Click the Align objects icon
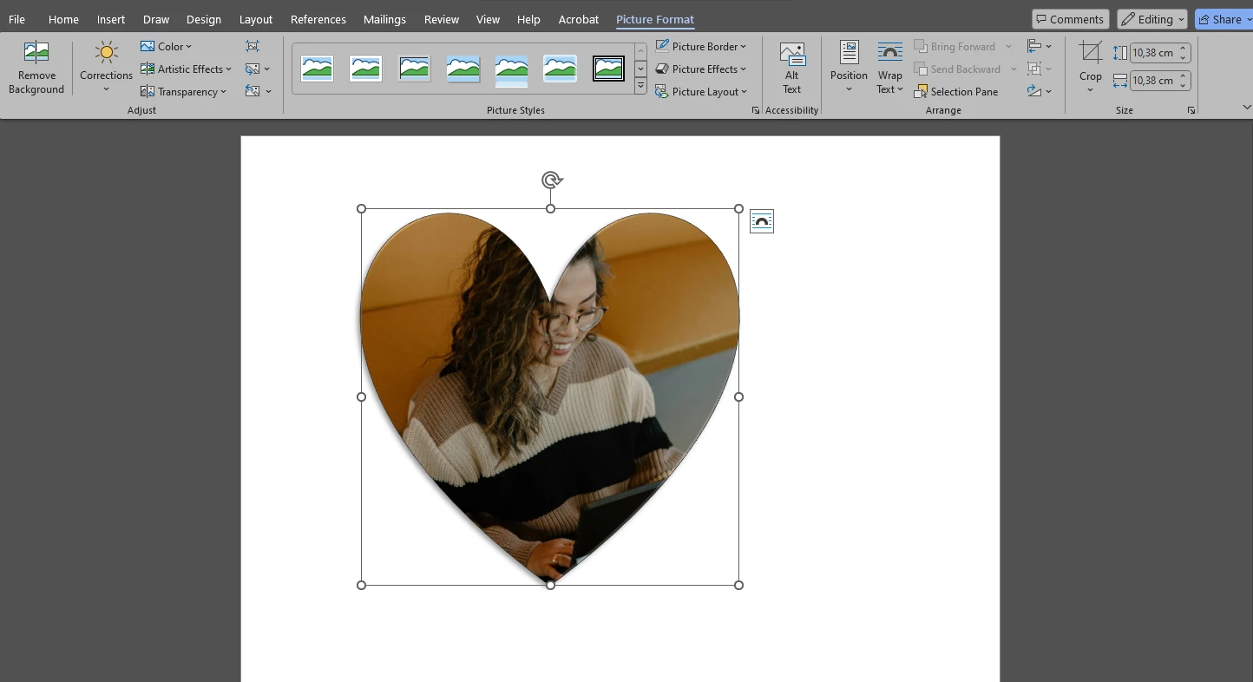 [1034, 46]
